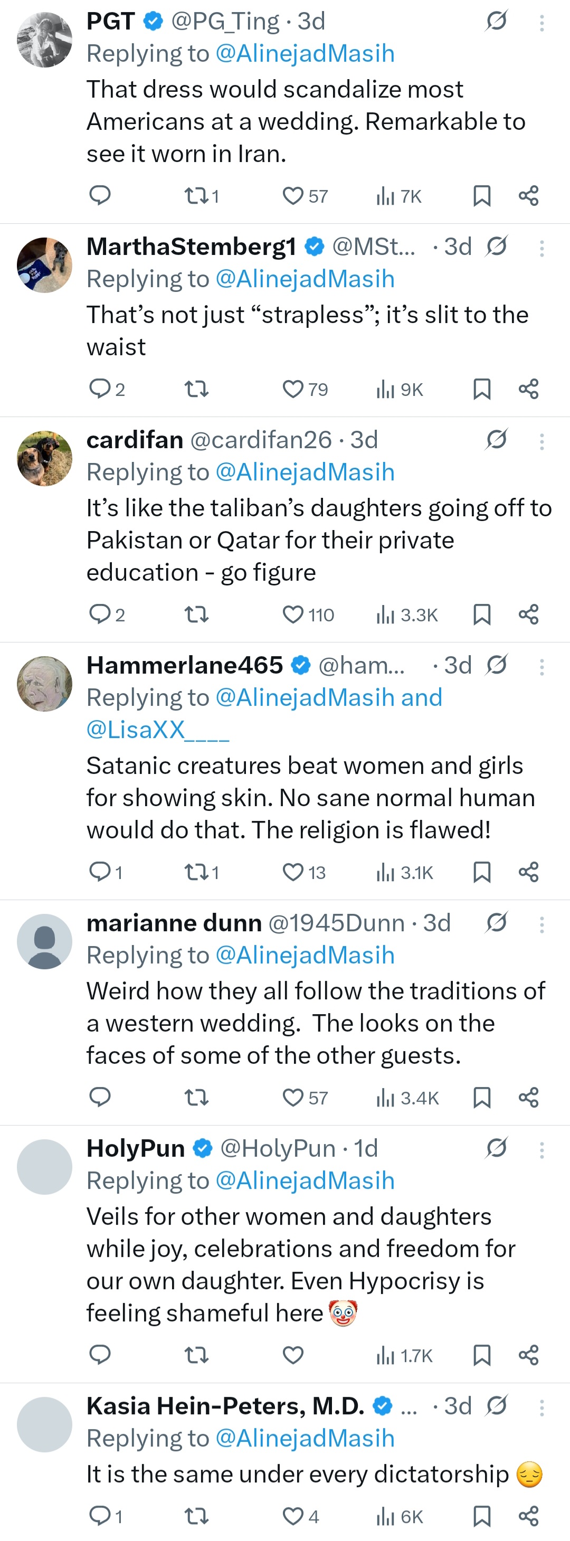Open cardifan's dog profile picture

coord(44,458)
